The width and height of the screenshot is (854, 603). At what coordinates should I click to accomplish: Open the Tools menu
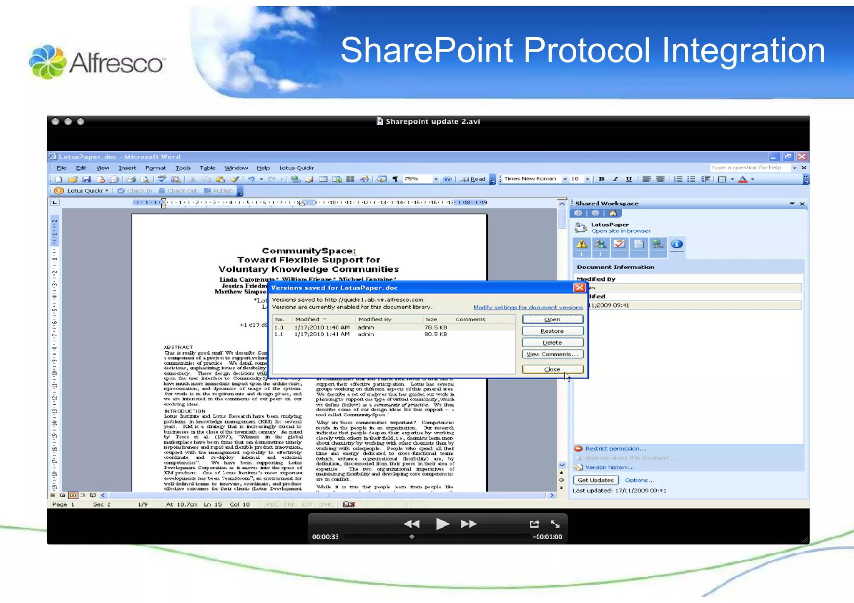[183, 168]
